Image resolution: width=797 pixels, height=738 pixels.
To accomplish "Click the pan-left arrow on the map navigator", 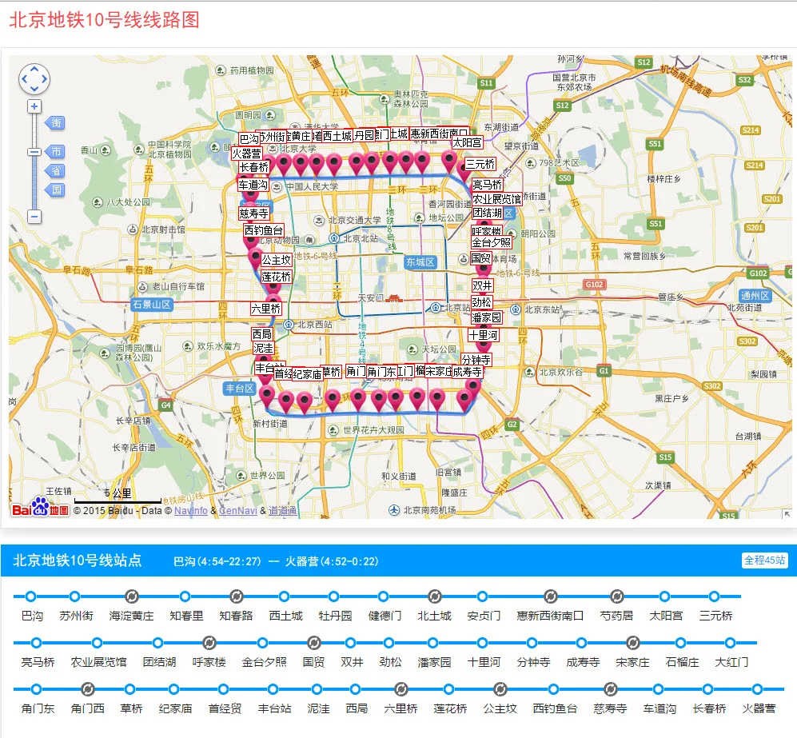I will point(22,79).
